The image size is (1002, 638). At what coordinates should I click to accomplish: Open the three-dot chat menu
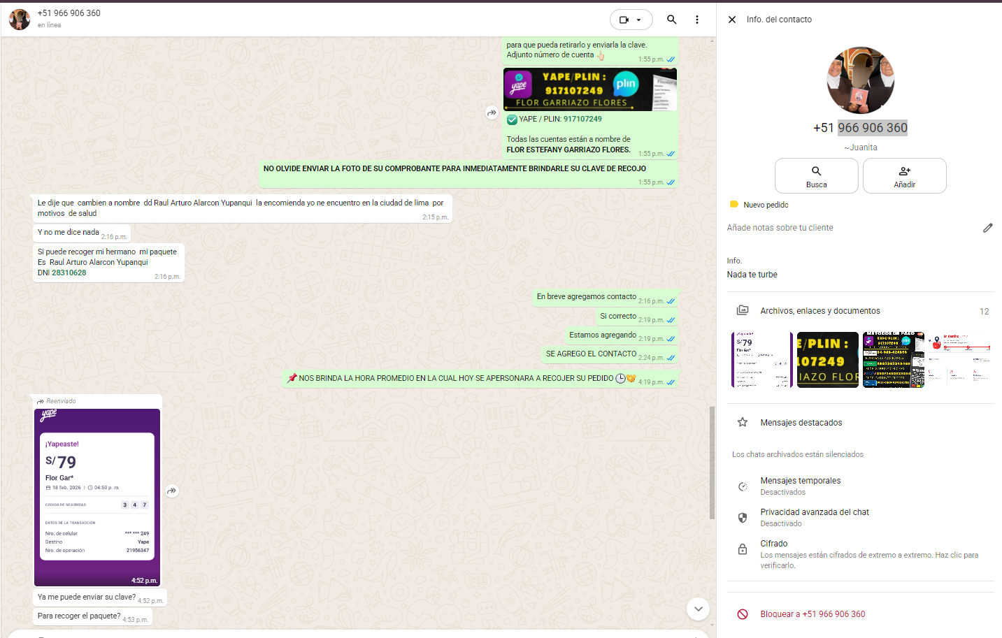point(696,20)
